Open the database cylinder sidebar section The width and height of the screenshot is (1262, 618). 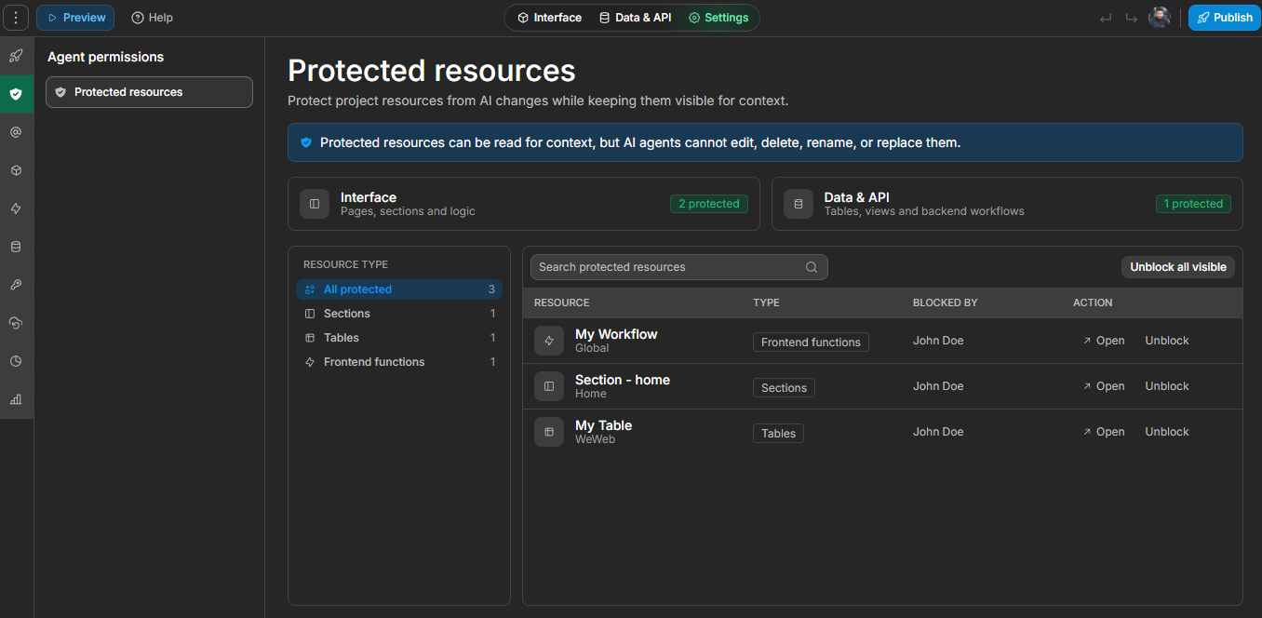pyautogui.click(x=16, y=247)
